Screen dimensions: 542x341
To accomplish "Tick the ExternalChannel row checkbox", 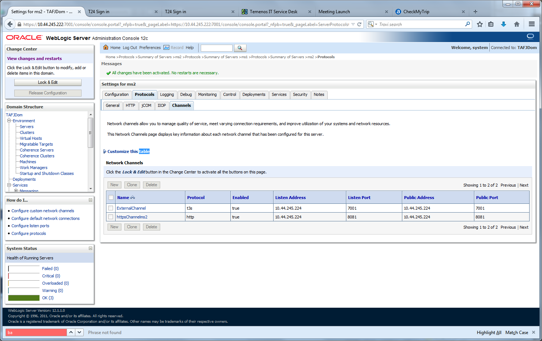I will point(111,208).
